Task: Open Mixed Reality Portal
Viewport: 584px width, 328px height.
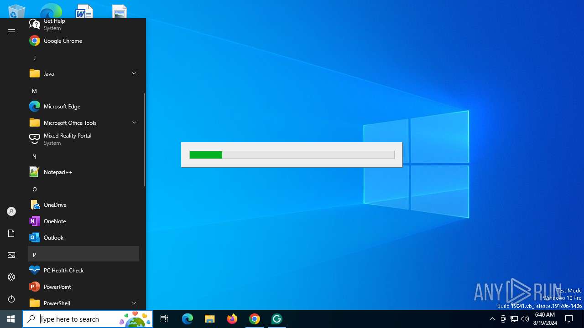Action: tap(83, 139)
